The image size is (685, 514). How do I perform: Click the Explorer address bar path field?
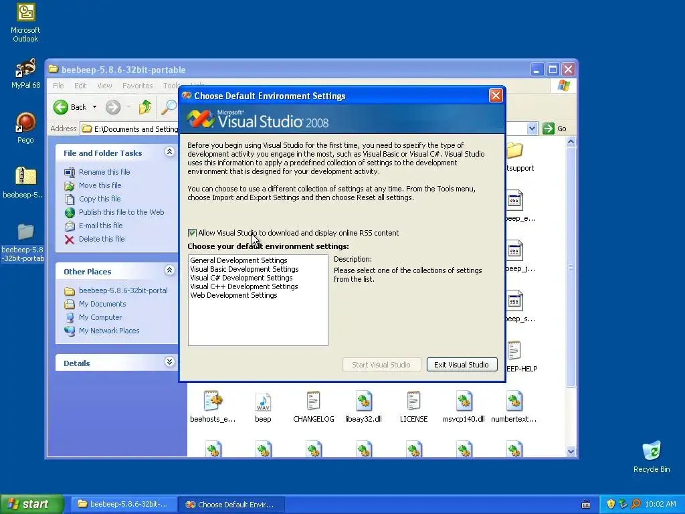point(130,128)
